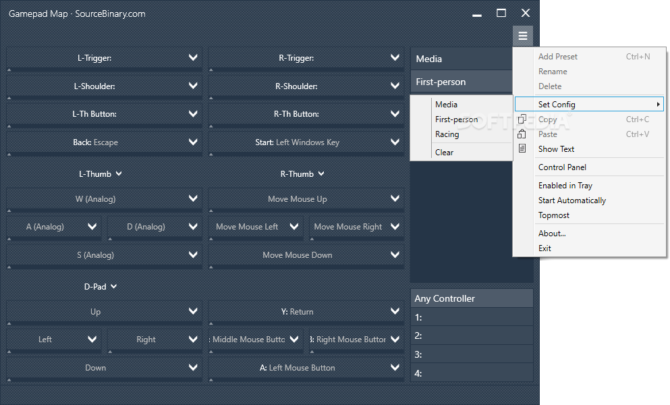Open the Set Config submenu arrow
Image resolution: width=670 pixels, height=405 pixels.
pos(658,105)
